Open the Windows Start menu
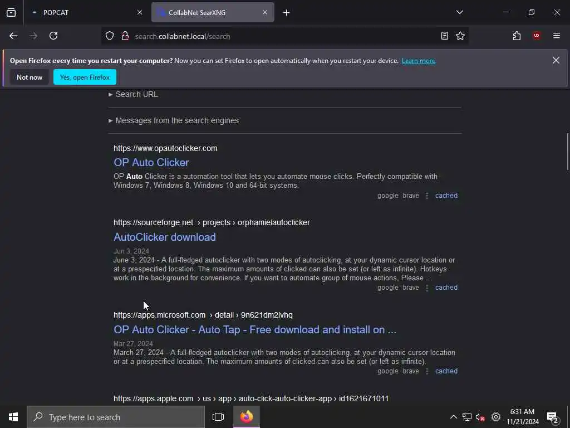 tap(13, 417)
